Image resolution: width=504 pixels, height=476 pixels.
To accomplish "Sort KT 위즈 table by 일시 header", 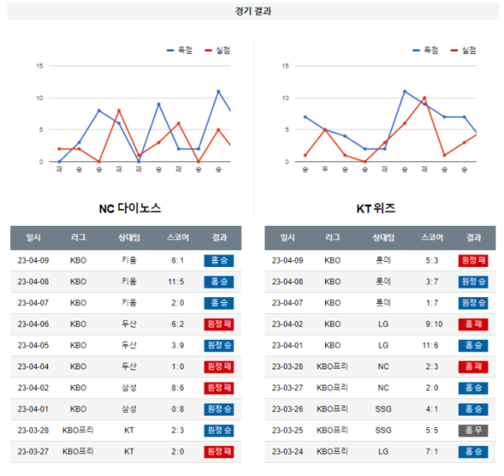I will coord(287,238).
